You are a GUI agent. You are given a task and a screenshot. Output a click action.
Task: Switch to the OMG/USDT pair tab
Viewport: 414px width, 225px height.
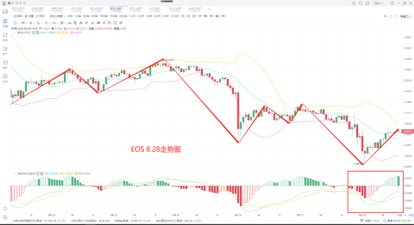point(195,10)
